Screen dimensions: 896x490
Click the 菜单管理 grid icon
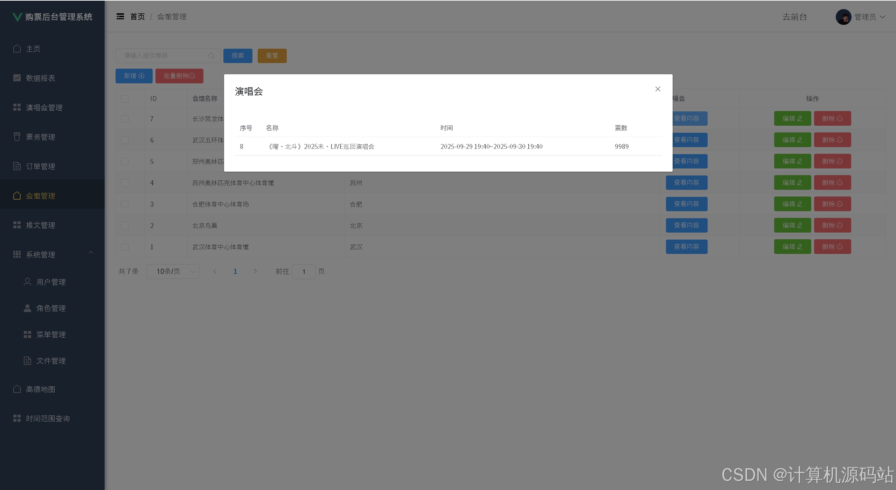click(27, 334)
